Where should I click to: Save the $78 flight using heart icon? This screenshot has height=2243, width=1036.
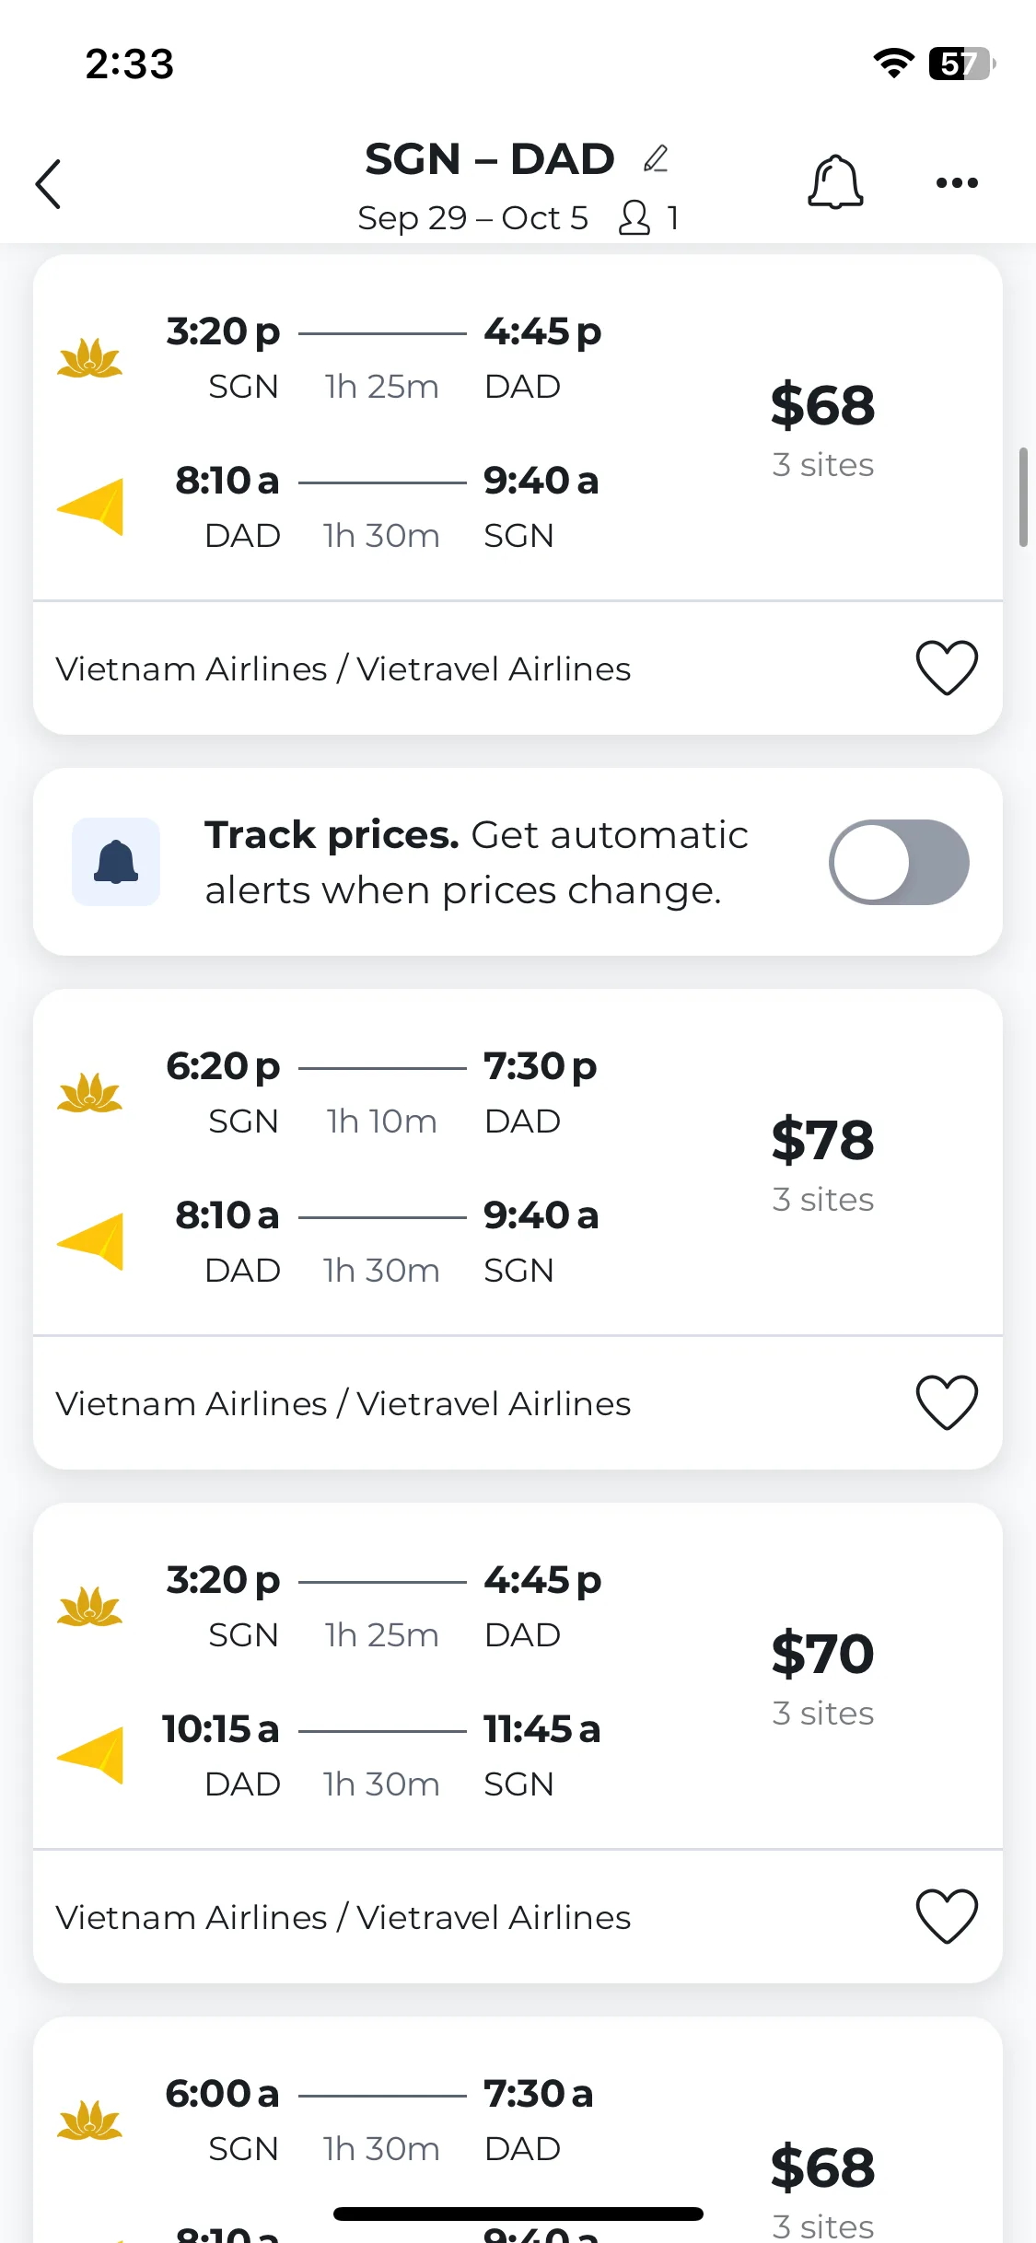(947, 1402)
